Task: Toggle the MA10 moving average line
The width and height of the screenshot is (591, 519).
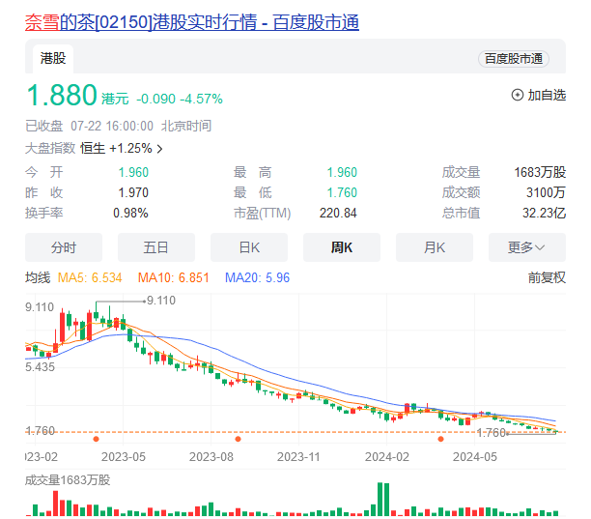Action: 173,277
